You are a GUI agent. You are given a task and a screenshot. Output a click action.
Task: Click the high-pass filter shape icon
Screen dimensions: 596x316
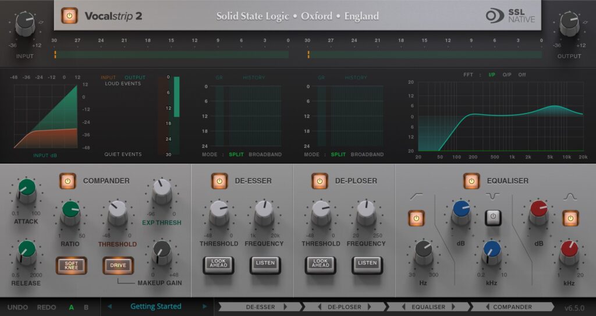(416, 197)
